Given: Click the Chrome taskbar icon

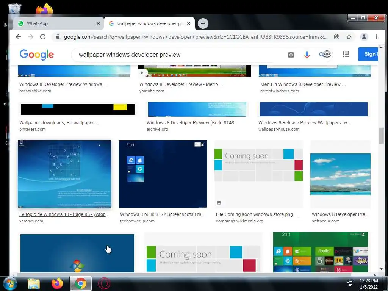Looking at the screenshot, I should point(80,283).
